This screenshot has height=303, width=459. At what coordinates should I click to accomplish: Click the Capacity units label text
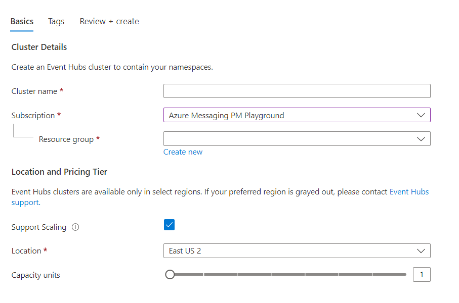click(x=36, y=275)
